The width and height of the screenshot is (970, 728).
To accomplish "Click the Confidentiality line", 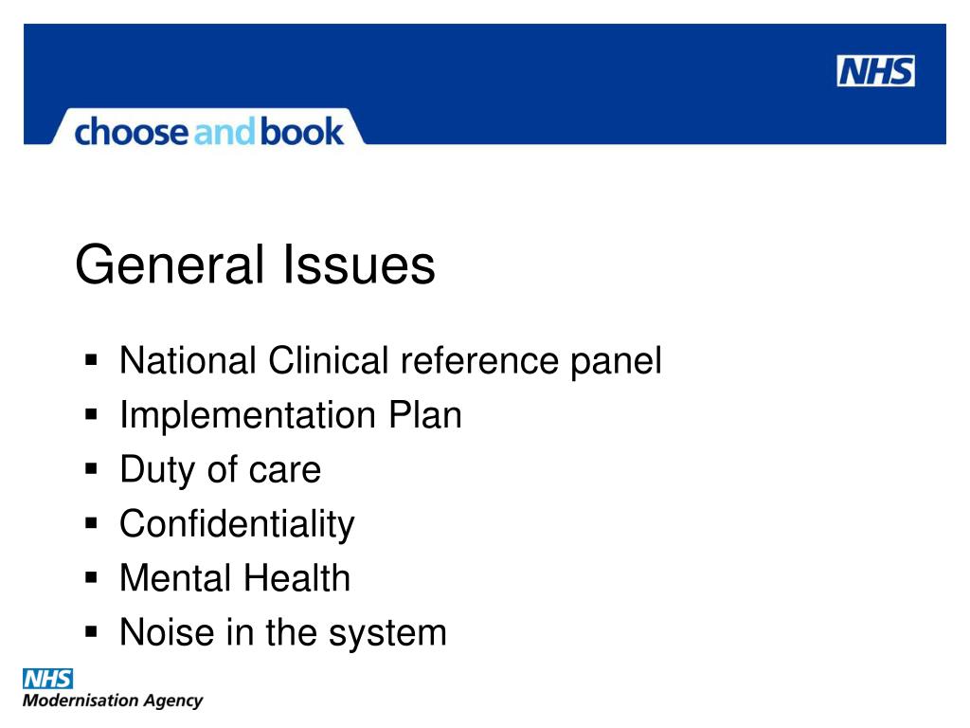I will [237, 524].
